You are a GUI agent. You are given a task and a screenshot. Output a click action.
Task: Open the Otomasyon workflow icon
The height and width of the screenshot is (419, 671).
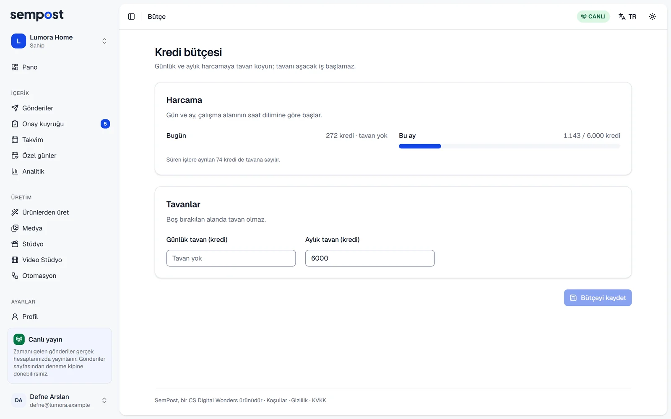pyautogui.click(x=15, y=276)
